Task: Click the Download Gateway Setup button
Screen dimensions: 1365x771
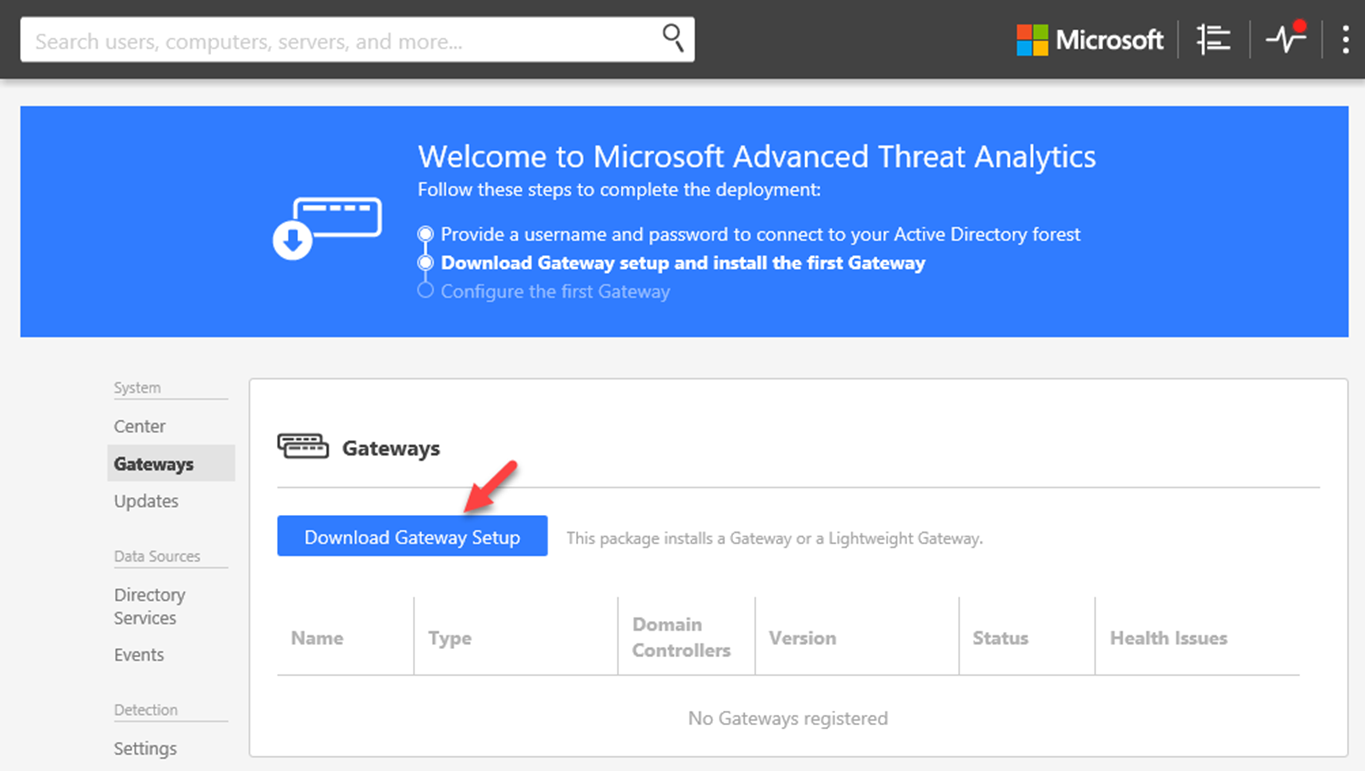Action: click(x=412, y=536)
